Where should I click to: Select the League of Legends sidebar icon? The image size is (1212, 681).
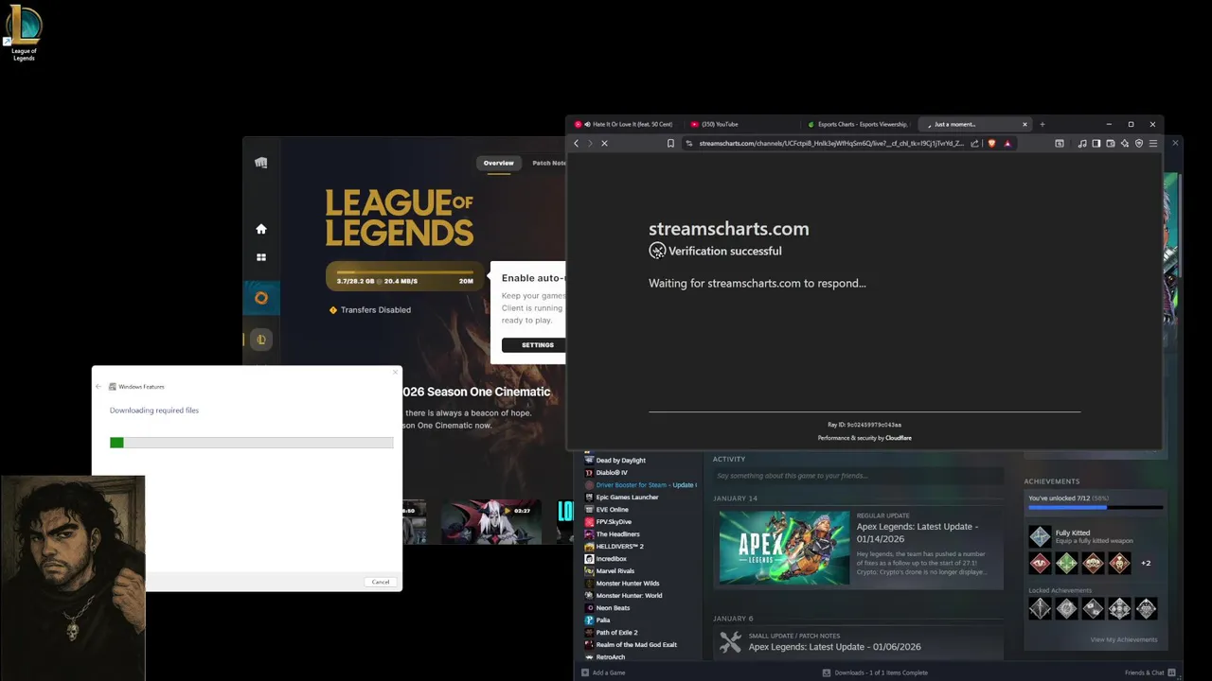point(262,340)
